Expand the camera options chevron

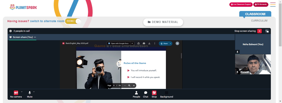coord(22,92)
